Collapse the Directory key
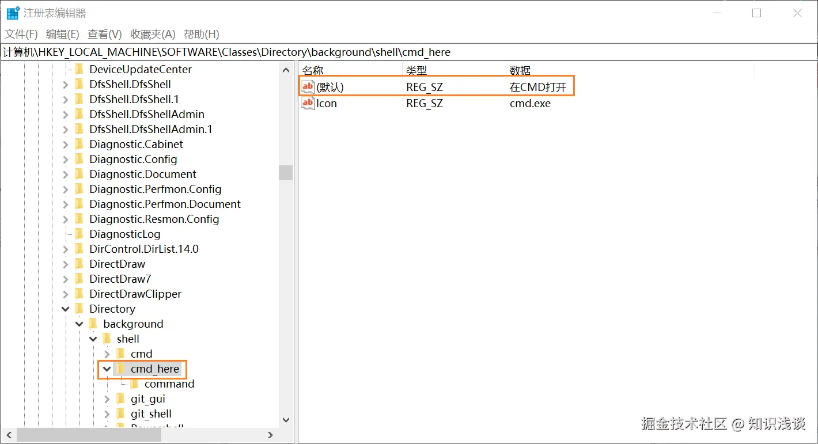Image resolution: width=818 pixels, height=444 pixels. [x=65, y=309]
